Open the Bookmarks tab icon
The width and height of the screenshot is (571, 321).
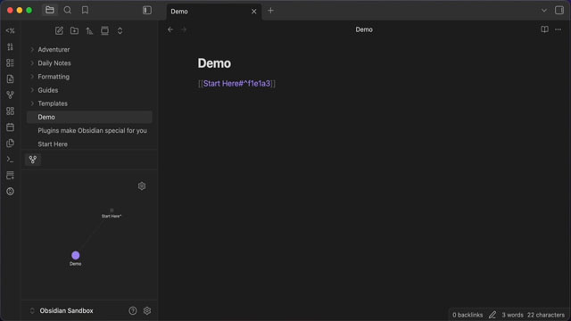[85, 10]
